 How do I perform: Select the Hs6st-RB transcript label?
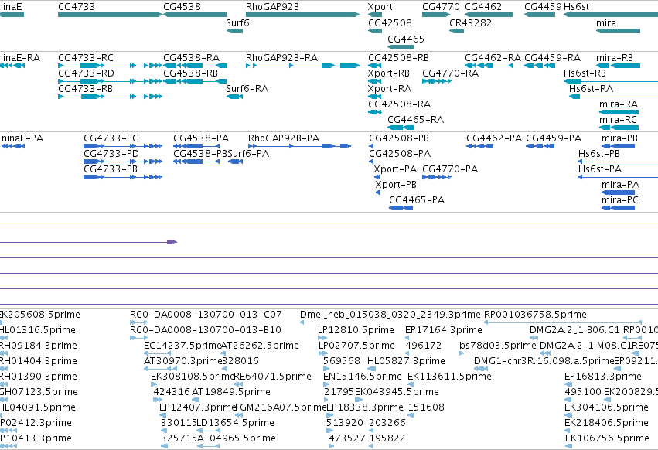point(585,73)
